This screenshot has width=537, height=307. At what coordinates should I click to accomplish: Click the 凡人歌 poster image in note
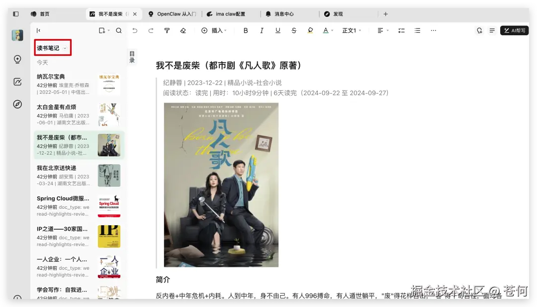click(x=221, y=185)
